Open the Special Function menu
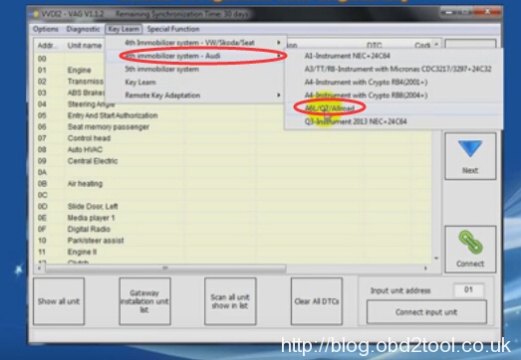The width and height of the screenshot is (521, 360). pyautogui.click(x=173, y=29)
